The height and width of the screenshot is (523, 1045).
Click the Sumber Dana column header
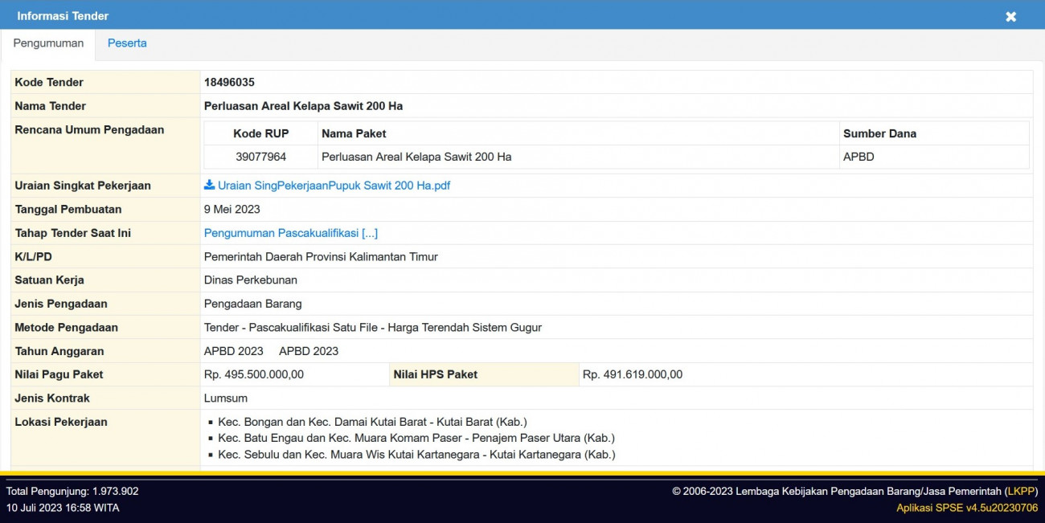click(879, 133)
